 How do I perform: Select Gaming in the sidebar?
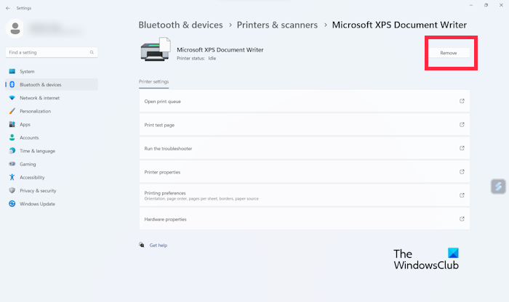click(28, 164)
